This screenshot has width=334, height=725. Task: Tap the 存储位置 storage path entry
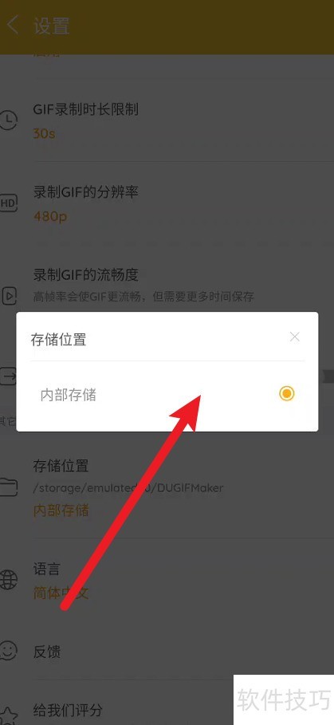[167, 488]
